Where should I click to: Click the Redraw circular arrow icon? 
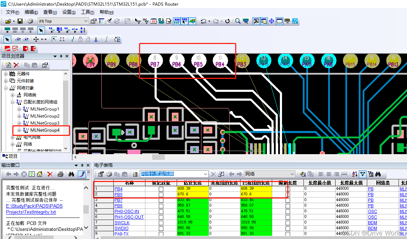click(227, 21)
